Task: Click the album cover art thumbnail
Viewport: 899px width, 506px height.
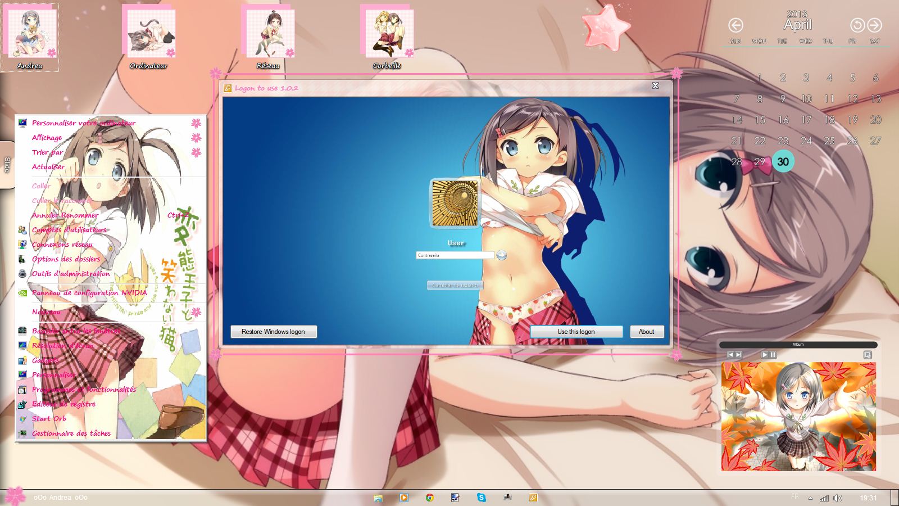Action: coord(798,417)
